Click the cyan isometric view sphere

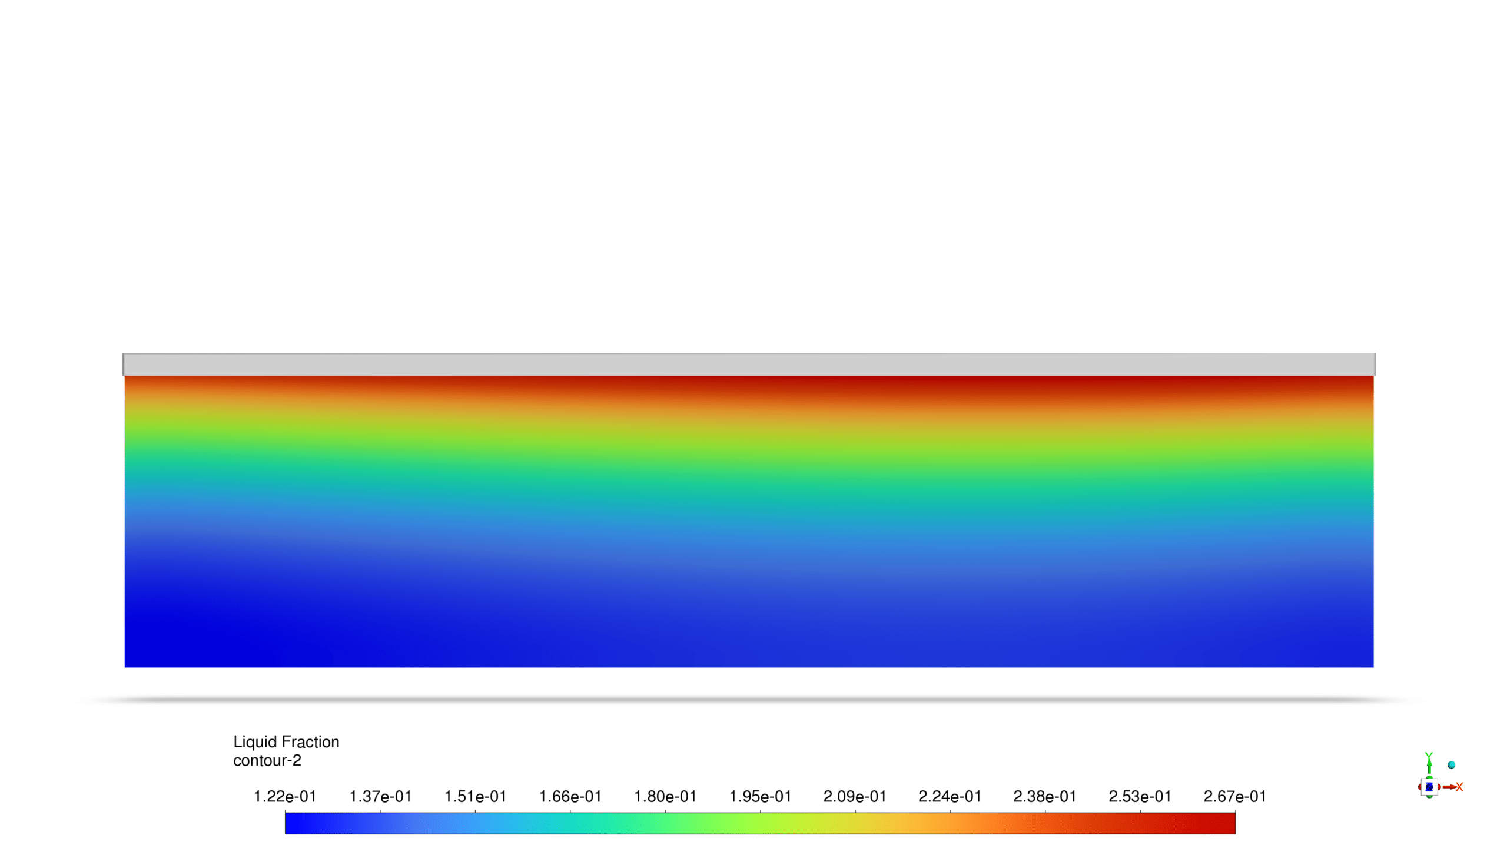1451,765
